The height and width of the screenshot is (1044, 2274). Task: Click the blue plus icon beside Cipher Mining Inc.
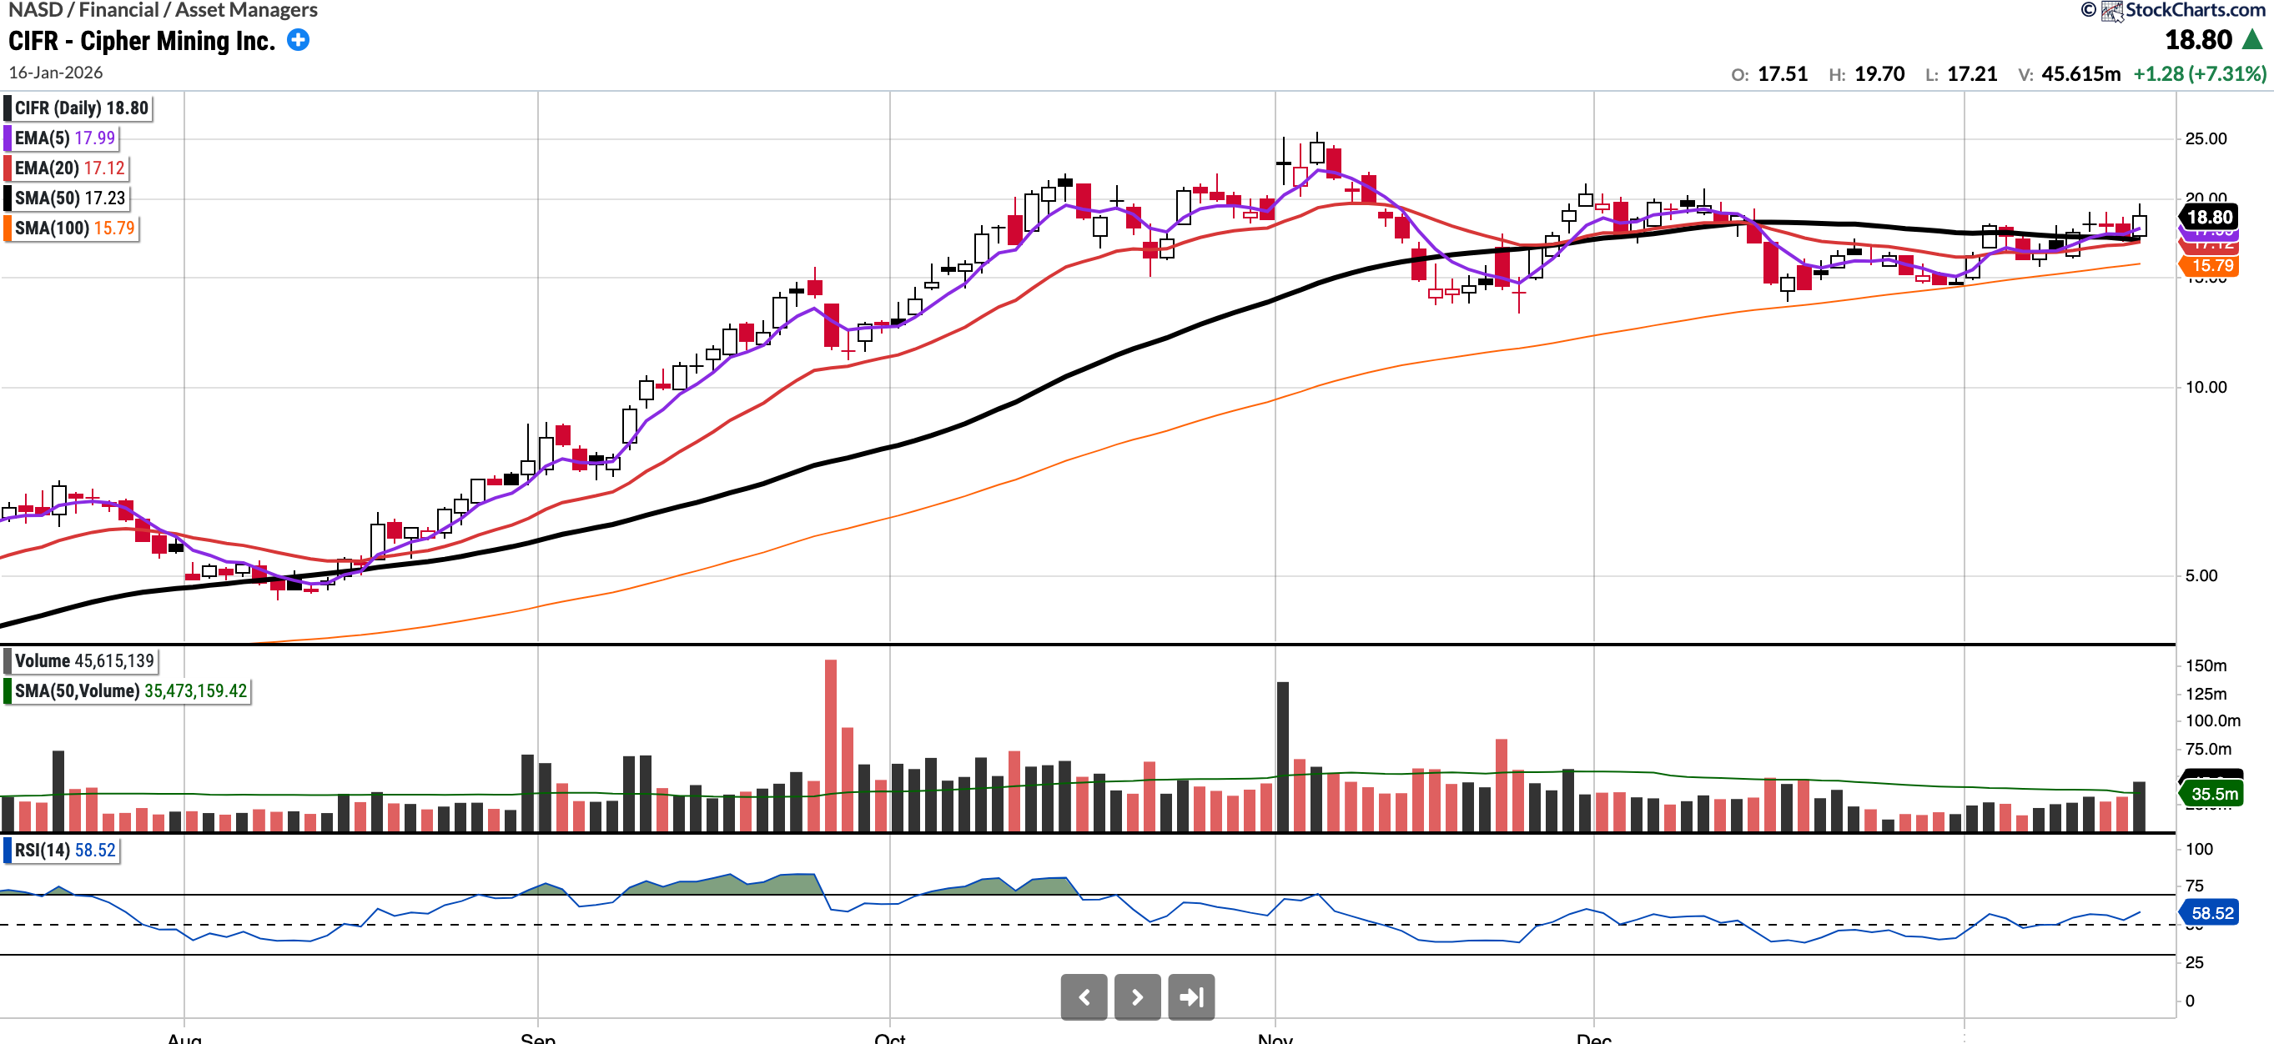coord(299,41)
